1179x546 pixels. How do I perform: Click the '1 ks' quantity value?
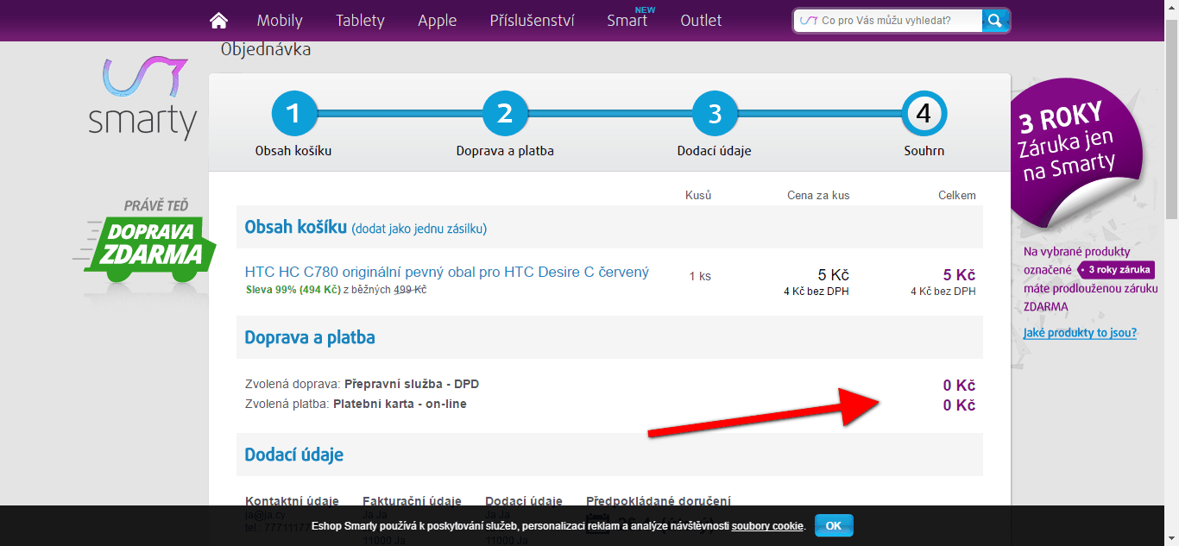pos(700,276)
